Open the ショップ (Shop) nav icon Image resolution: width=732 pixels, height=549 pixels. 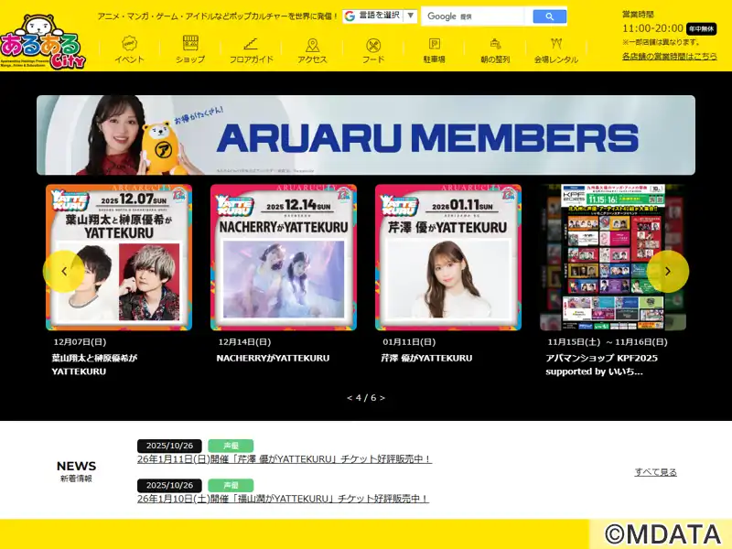(190, 46)
